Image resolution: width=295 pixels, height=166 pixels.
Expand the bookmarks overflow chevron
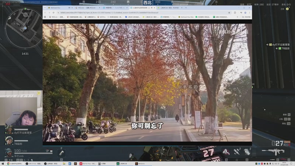(x=237, y=17)
